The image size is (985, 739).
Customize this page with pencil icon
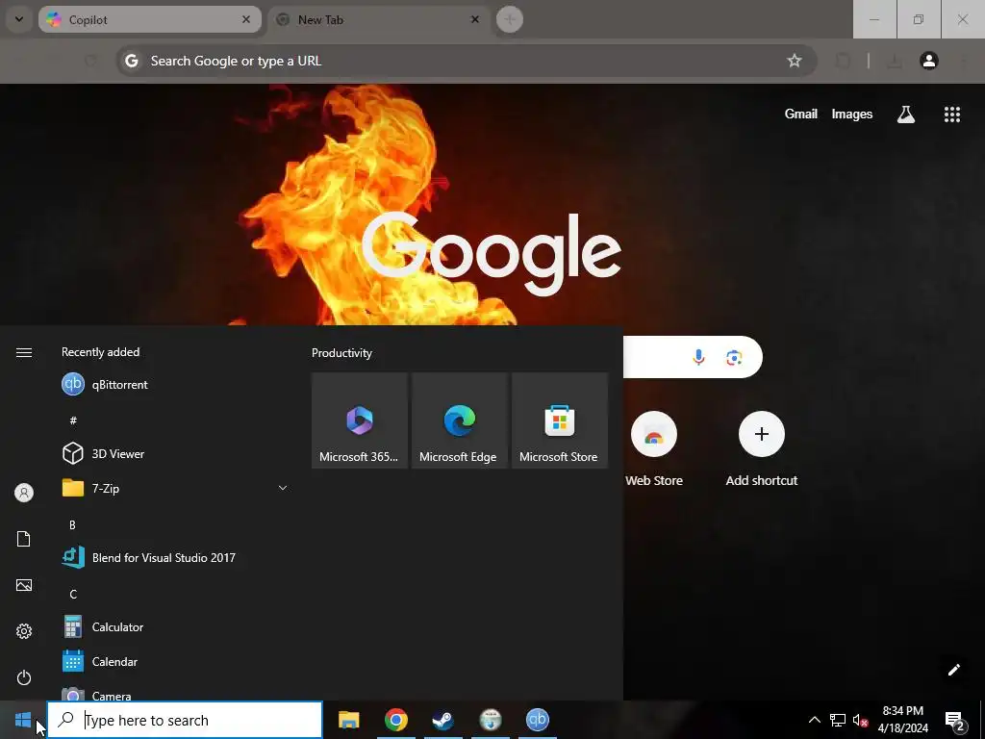953,670
